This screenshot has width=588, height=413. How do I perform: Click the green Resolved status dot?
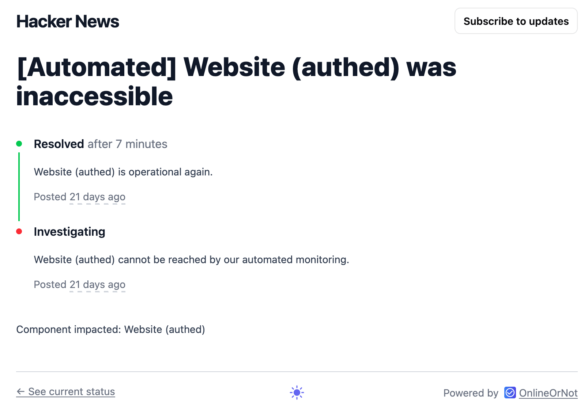[19, 144]
